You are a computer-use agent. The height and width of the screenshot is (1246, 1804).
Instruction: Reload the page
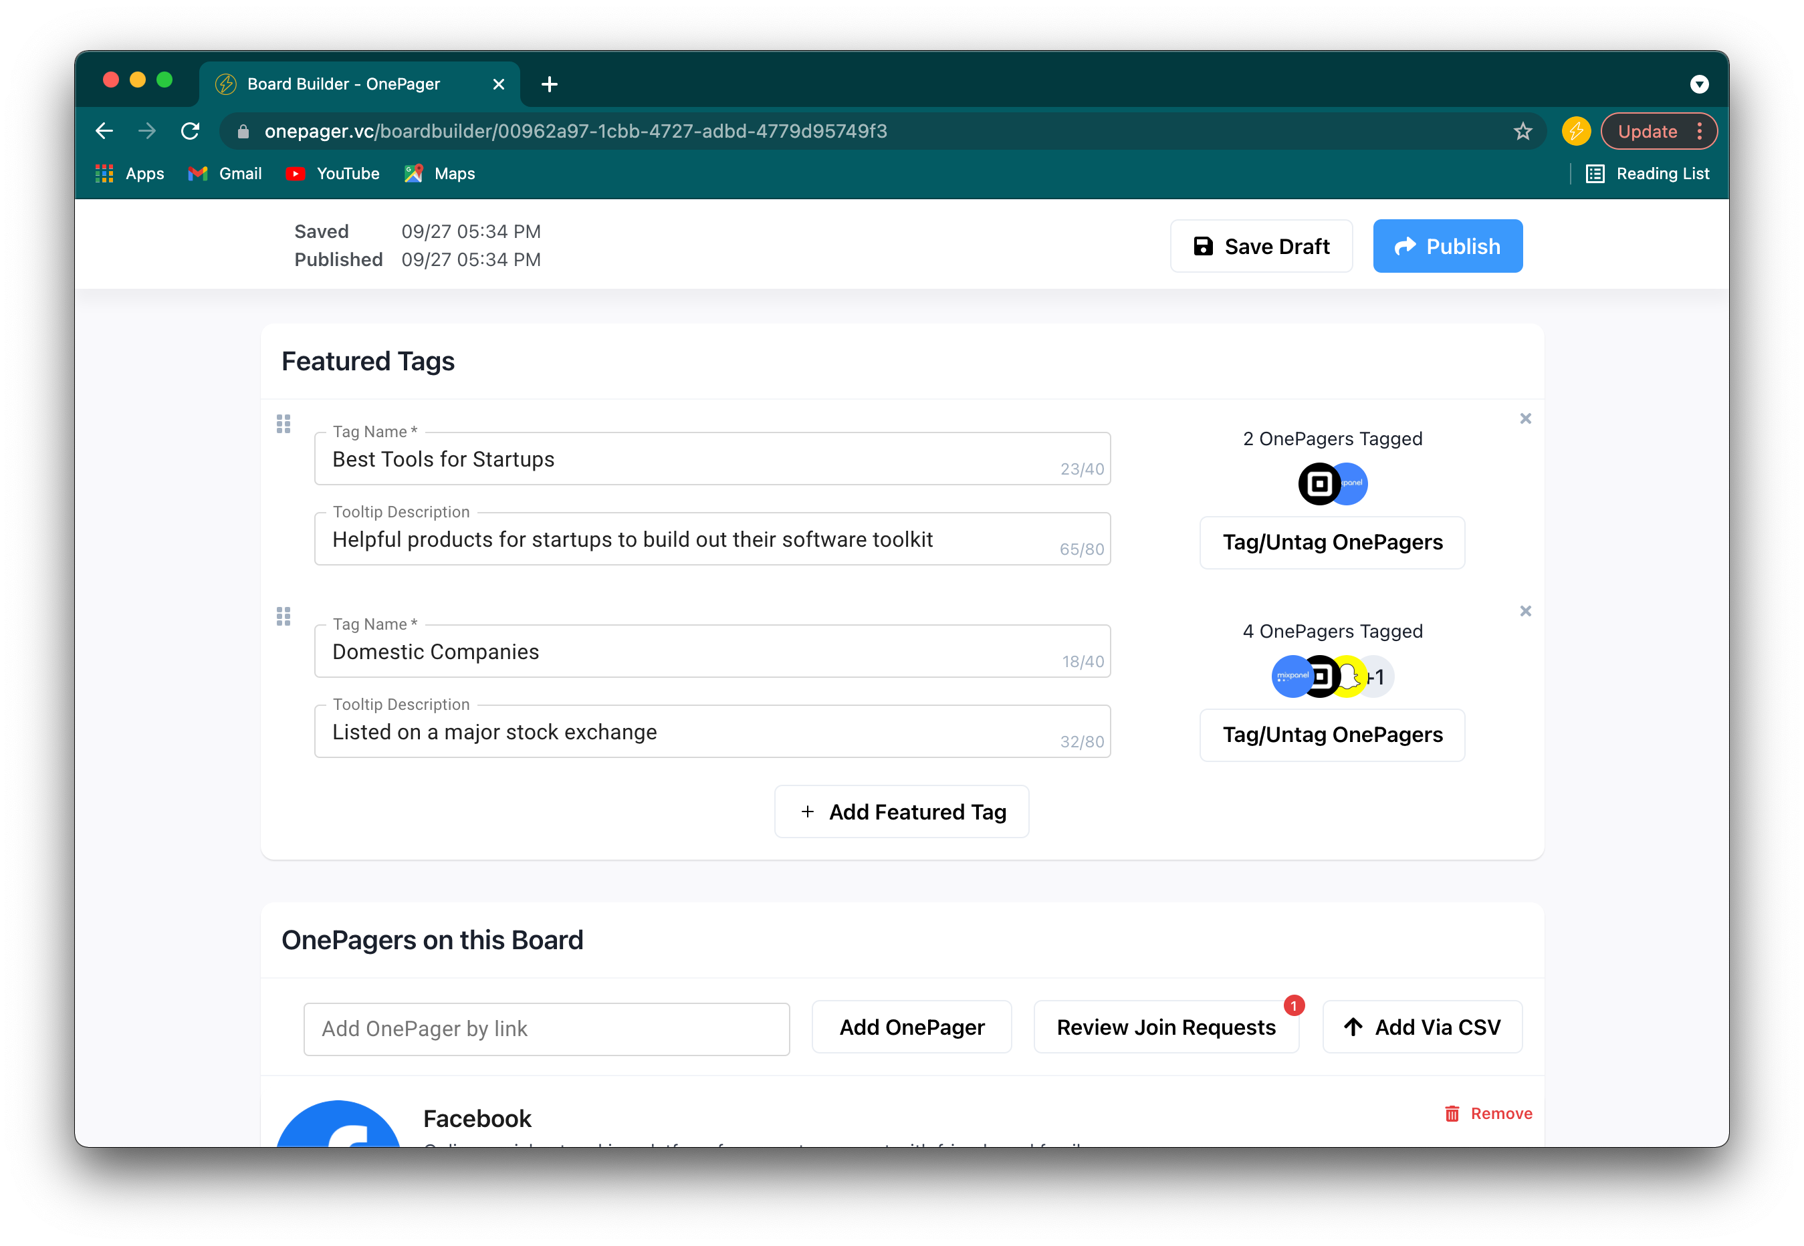coord(190,131)
